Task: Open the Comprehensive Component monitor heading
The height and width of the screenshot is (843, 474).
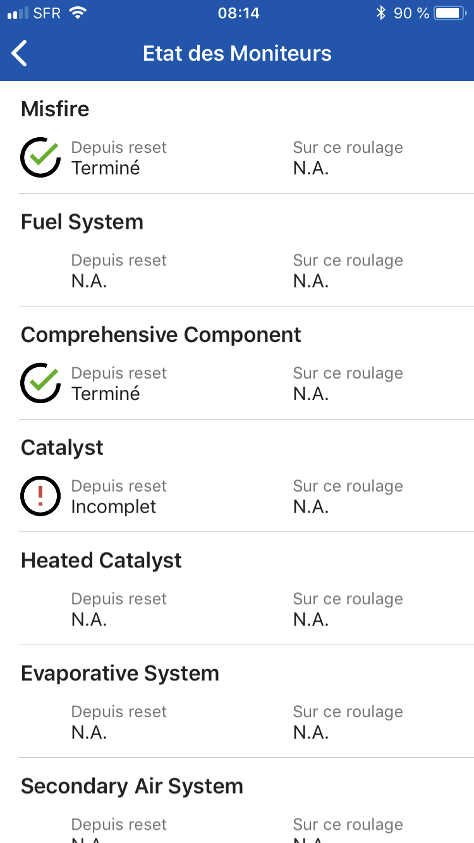Action: point(161,335)
